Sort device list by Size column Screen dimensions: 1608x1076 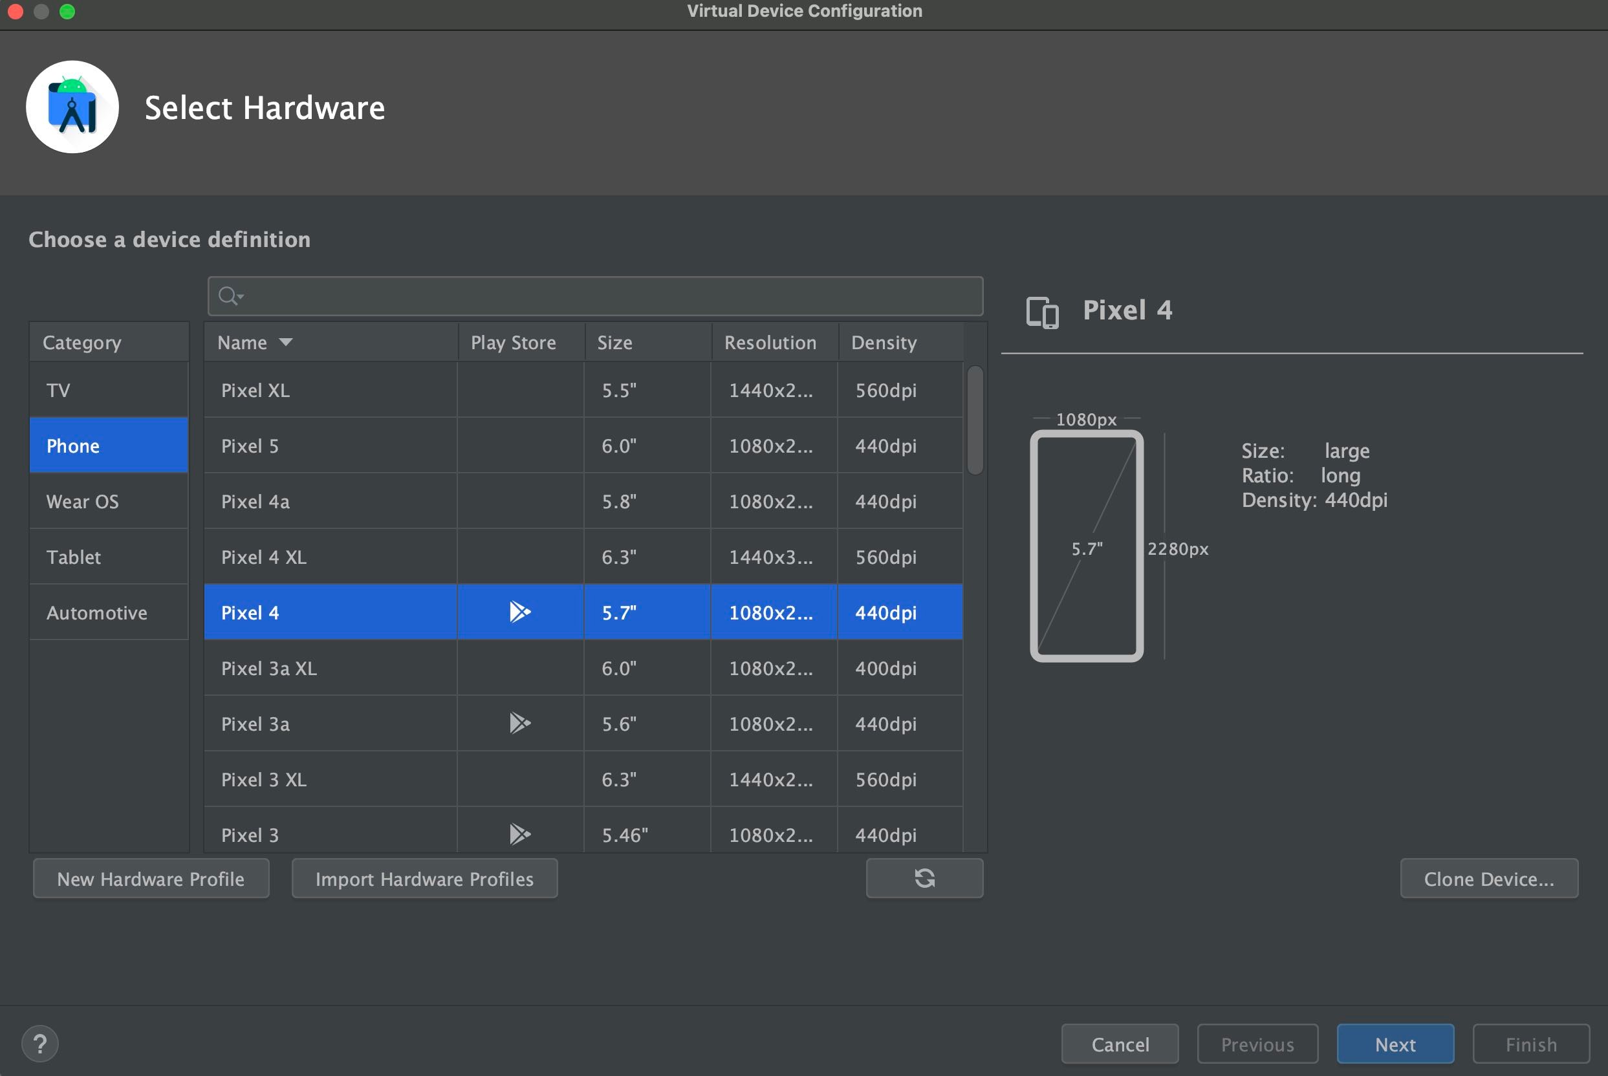click(614, 341)
